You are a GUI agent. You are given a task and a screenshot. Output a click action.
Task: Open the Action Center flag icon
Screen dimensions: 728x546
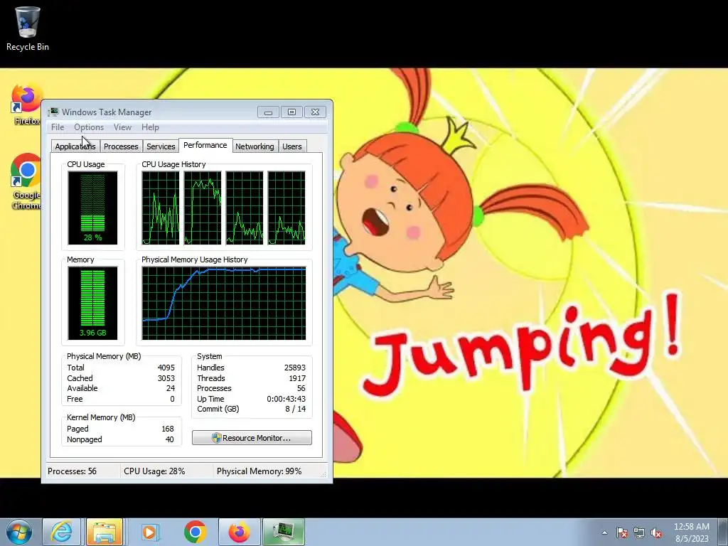622,532
